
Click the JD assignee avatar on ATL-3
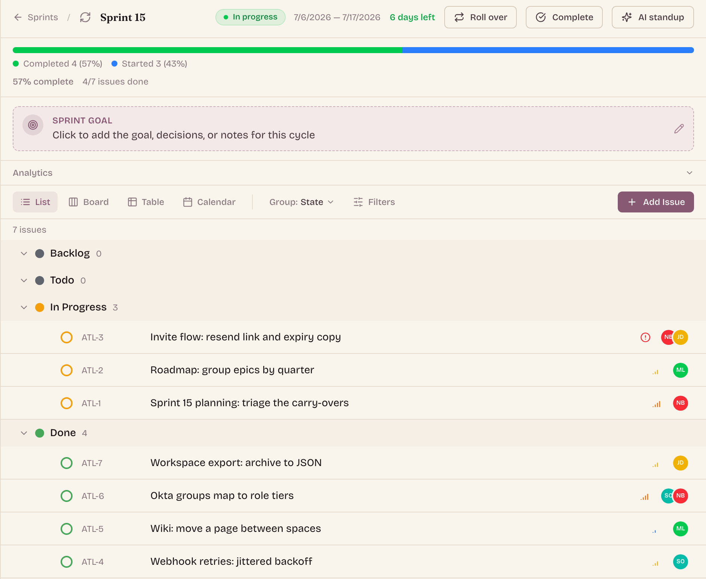point(681,337)
